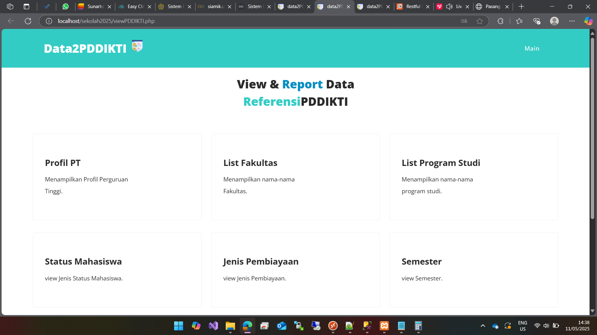Open browser profile avatar icon
597x335 pixels.
click(x=554, y=21)
